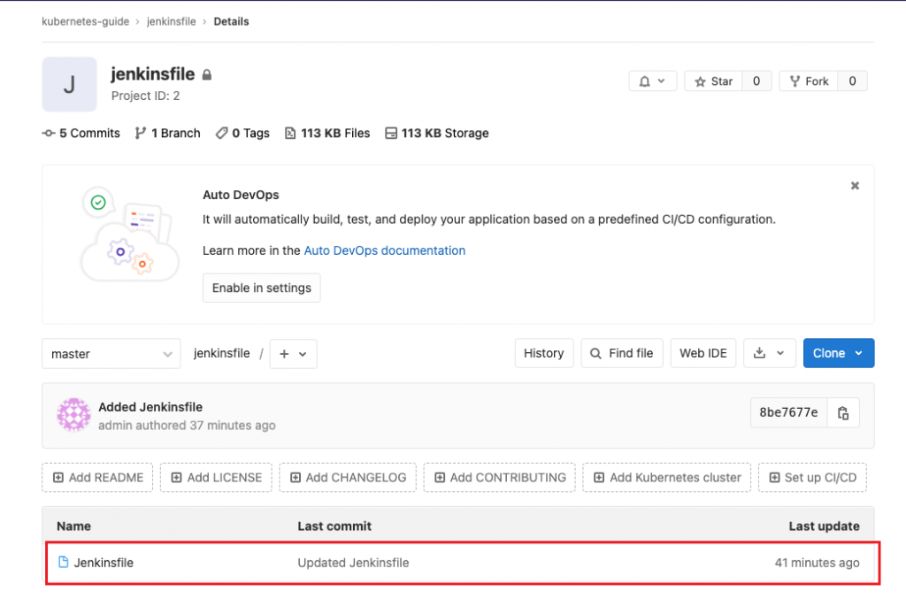Click Add Kubernetes cluster

click(667, 478)
